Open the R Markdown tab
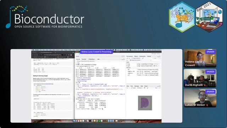227x128 pixels. click(x=92, y=59)
